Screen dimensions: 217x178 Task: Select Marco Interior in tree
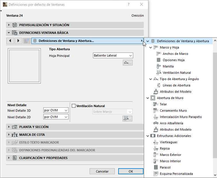coord(170,161)
